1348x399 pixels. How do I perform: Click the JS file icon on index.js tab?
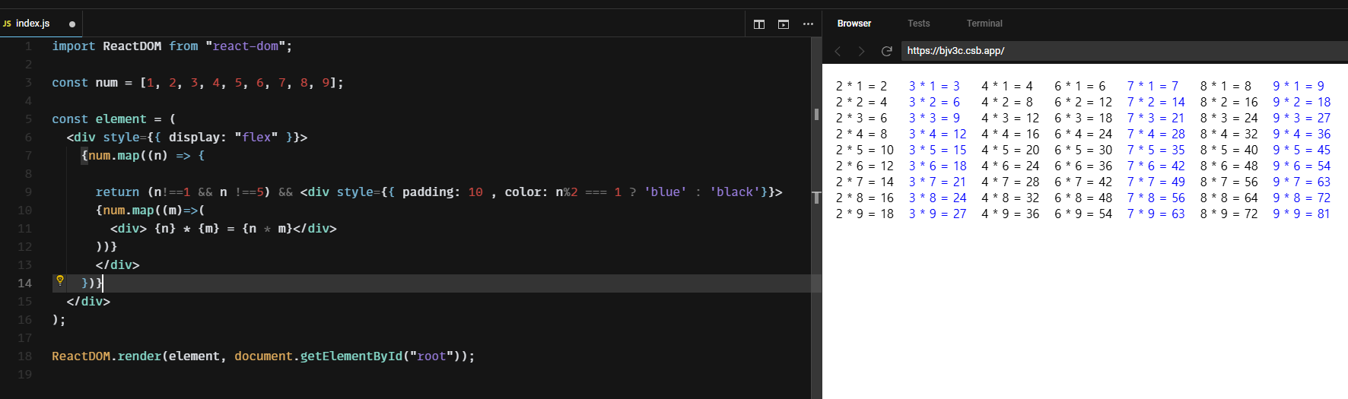(x=7, y=24)
